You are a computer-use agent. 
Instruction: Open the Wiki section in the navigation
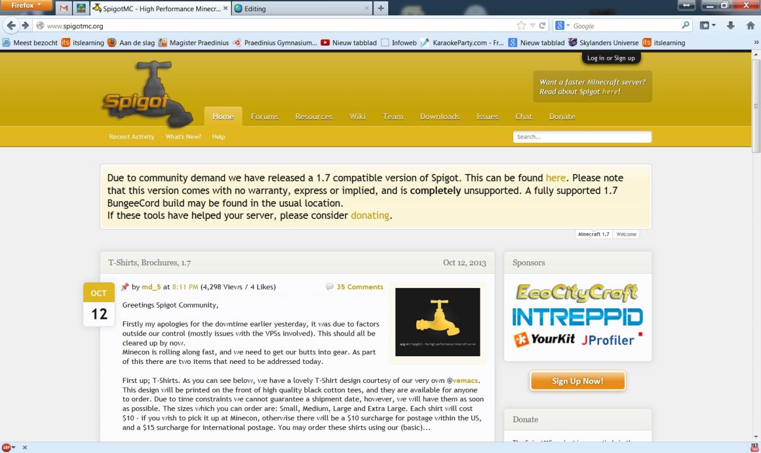point(357,116)
